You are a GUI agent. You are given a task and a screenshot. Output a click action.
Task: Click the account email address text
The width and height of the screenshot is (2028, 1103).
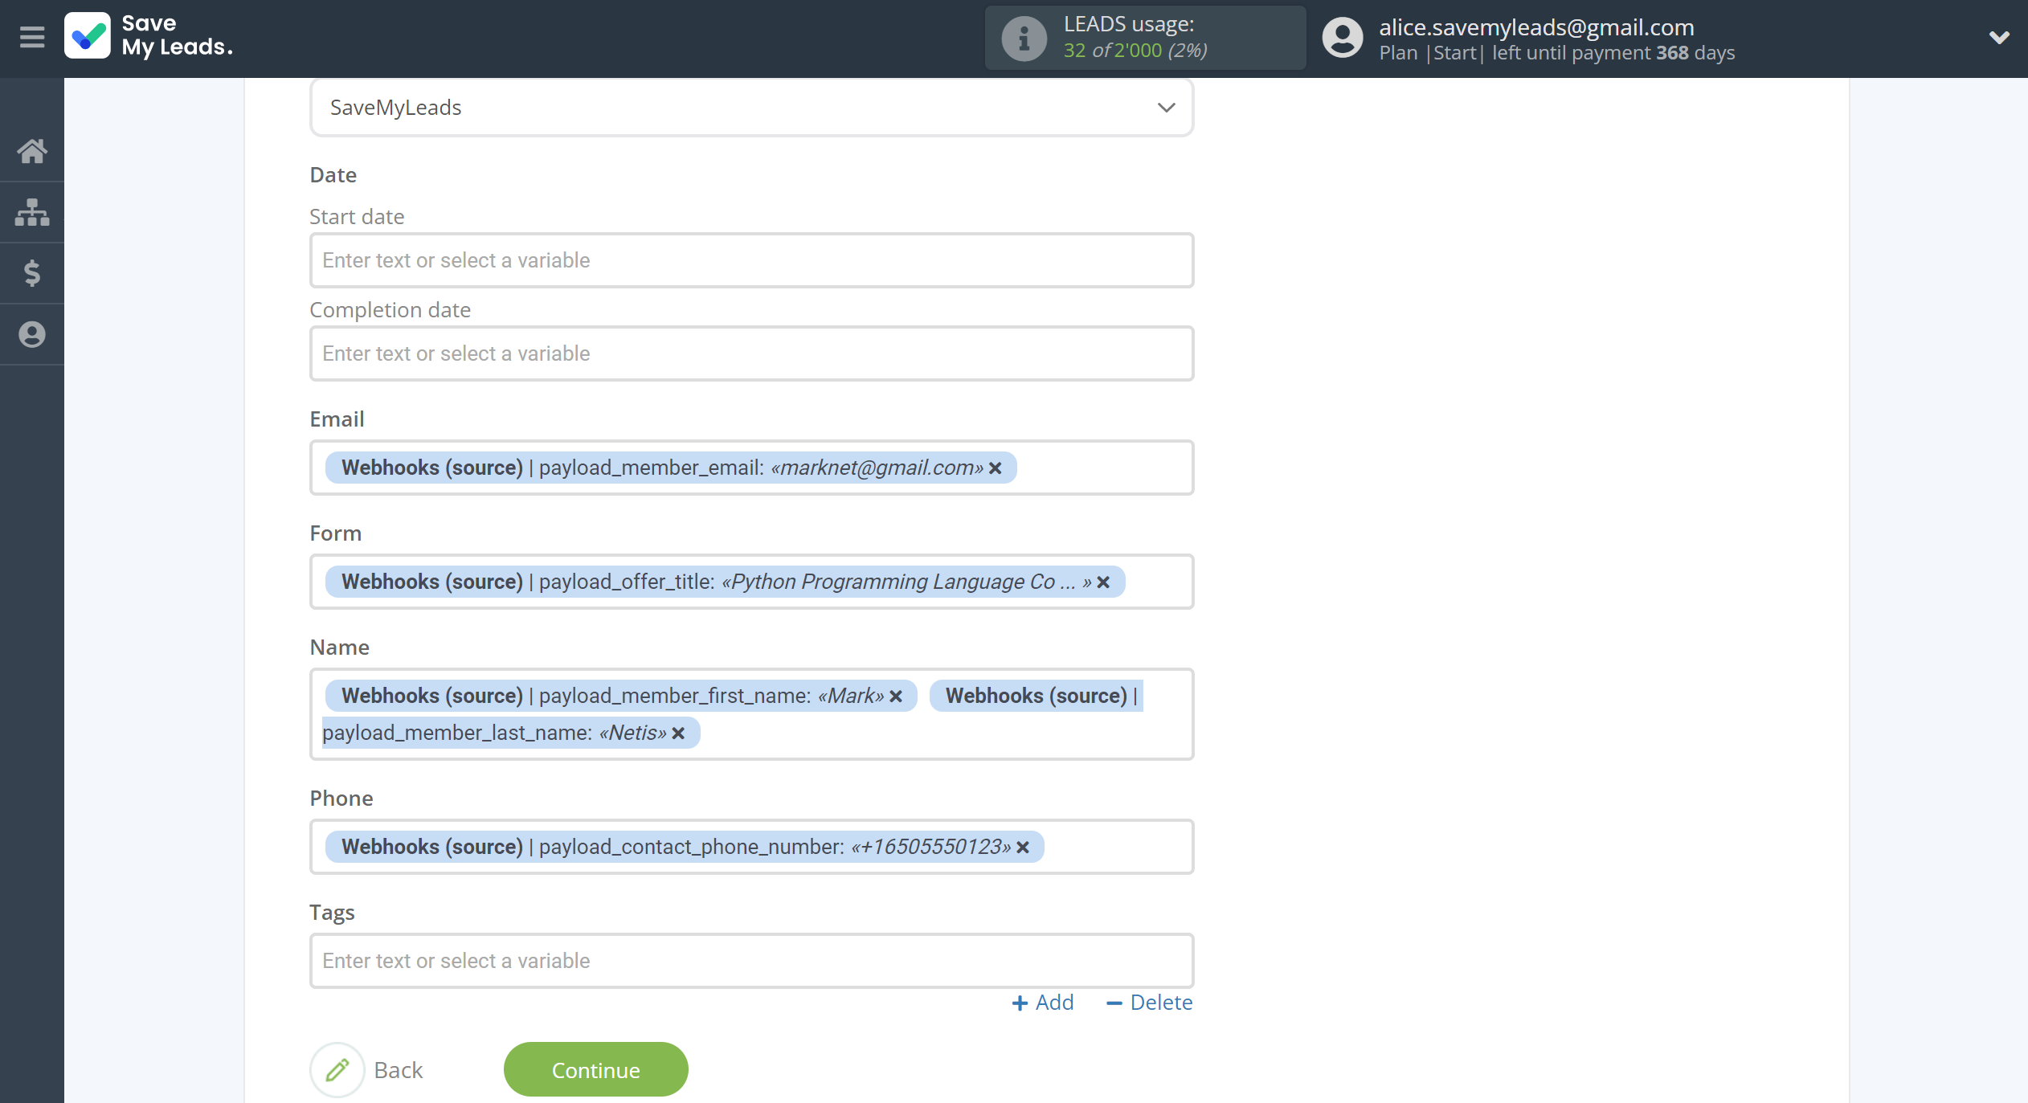tap(1536, 27)
